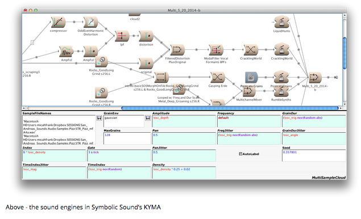
Task: Click the PizzicatoGrains pedestal node icon
Action: (281, 77)
